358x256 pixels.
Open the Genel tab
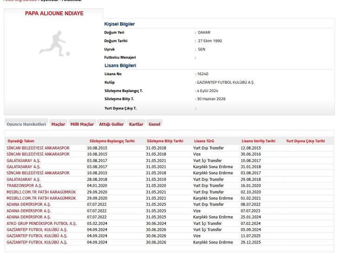(x=154, y=124)
